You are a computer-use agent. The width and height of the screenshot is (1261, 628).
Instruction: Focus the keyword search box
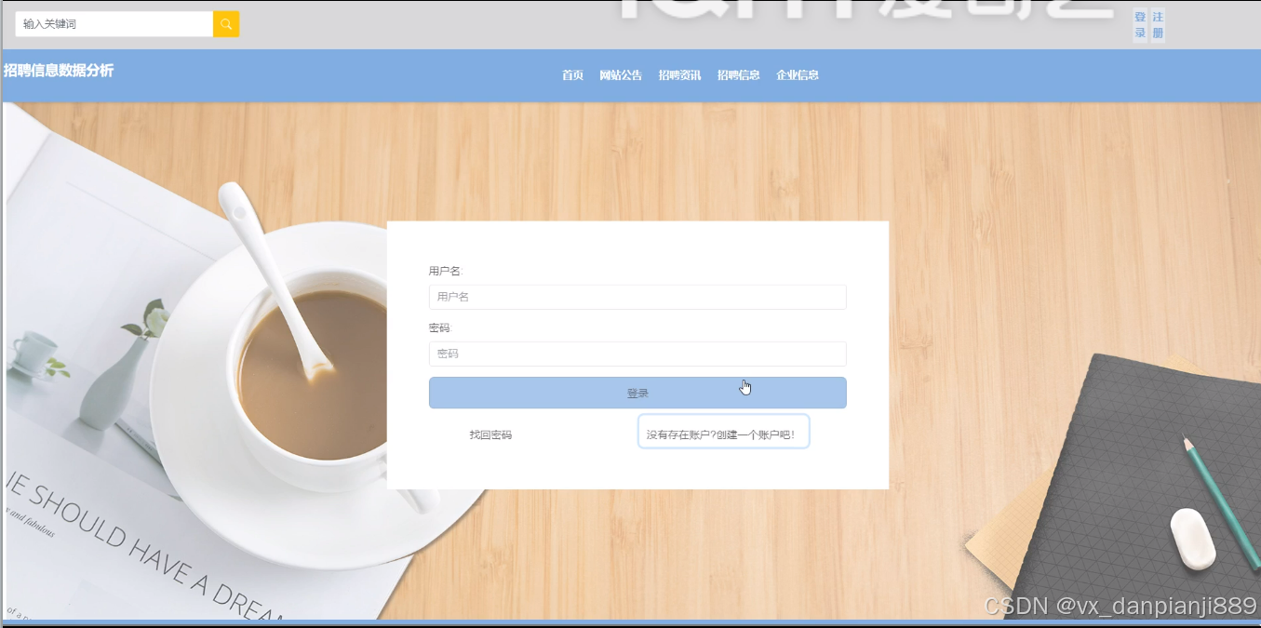coord(114,24)
